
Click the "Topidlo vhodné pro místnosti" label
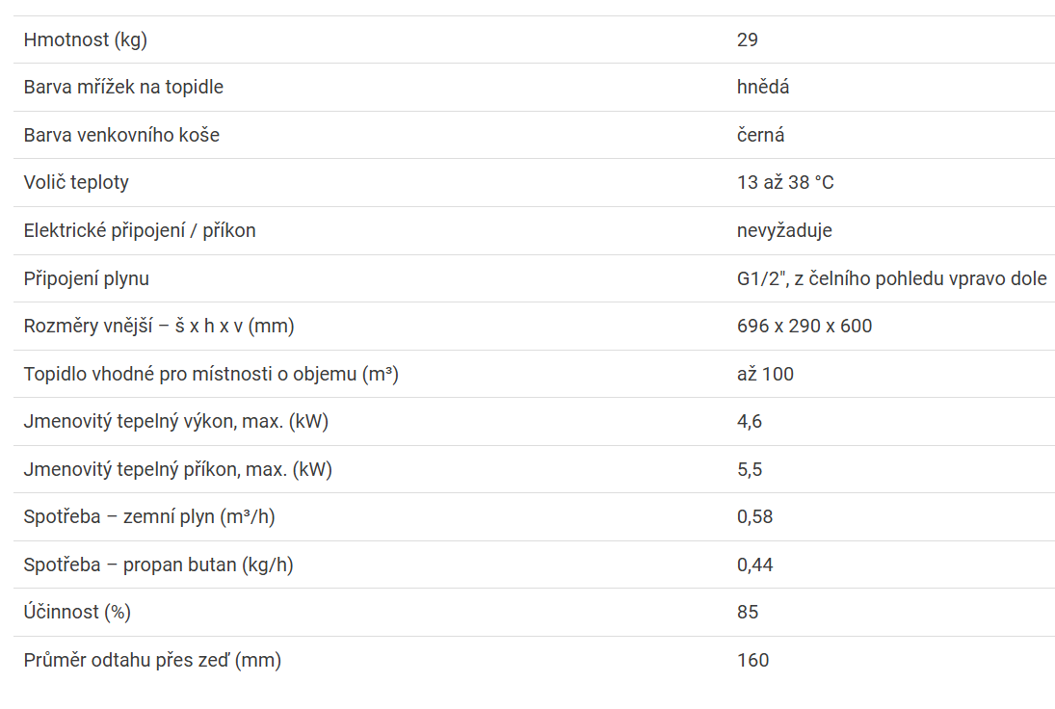(x=211, y=374)
